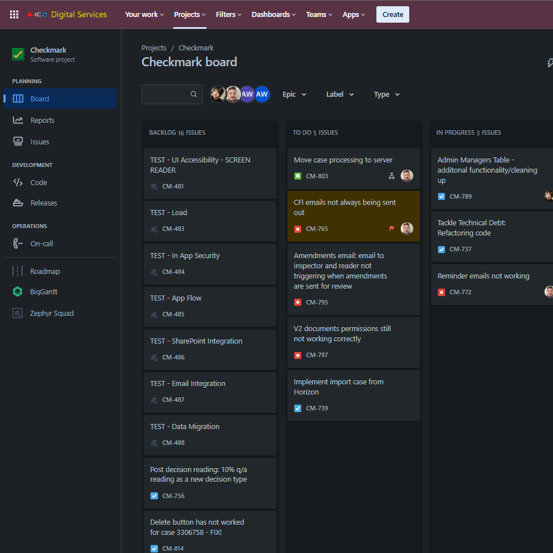Screen dimensions: 553x553
Task: Open Releases in the sidebar
Action: [x=60, y=203]
